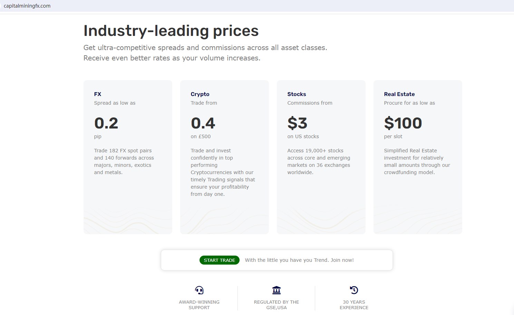Click the clock icon for 30 Years Experience

point(354,290)
